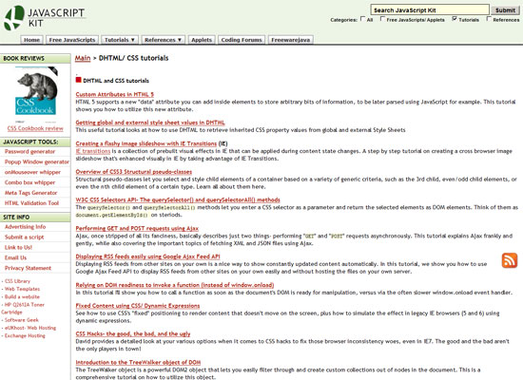Open the Coding Forums tab
523x380 pixels.
click(x=242, y=40)
